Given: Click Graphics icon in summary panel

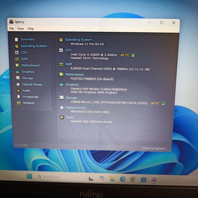Looking at the screenshot, I should point(61,85).
